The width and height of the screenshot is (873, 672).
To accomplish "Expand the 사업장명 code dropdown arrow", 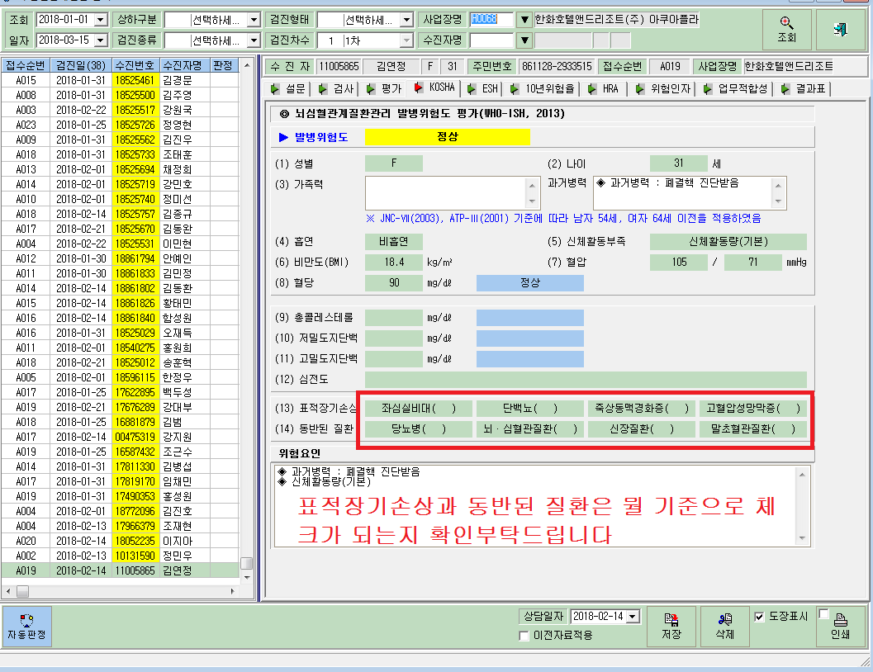I will (524, 20).
